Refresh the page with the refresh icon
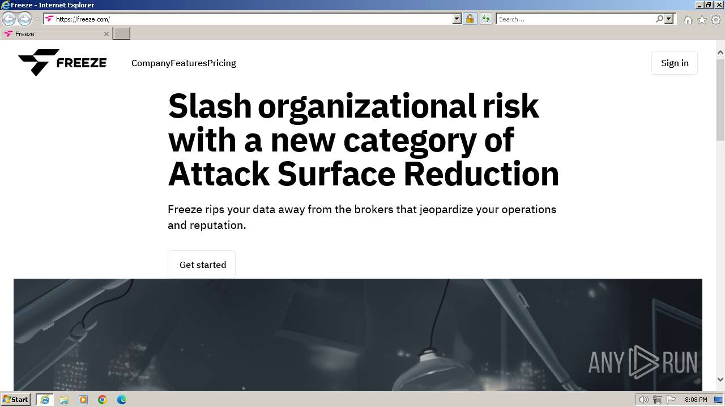This screenshot has width=725, height=407. (486, 19)
